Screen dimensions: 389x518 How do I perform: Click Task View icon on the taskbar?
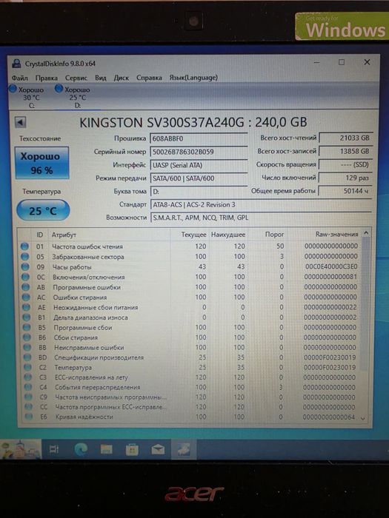(x=54, y=449)
